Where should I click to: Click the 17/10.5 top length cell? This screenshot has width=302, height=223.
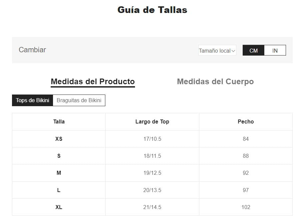click(x=152, y=139)
